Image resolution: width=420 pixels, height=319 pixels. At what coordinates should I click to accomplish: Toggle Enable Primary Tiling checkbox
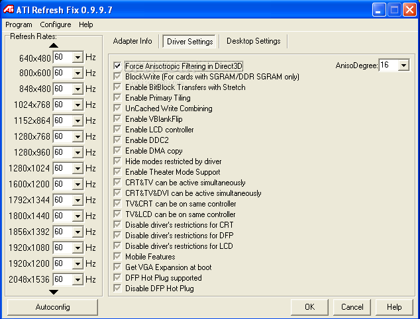click(x=117, y=98)
